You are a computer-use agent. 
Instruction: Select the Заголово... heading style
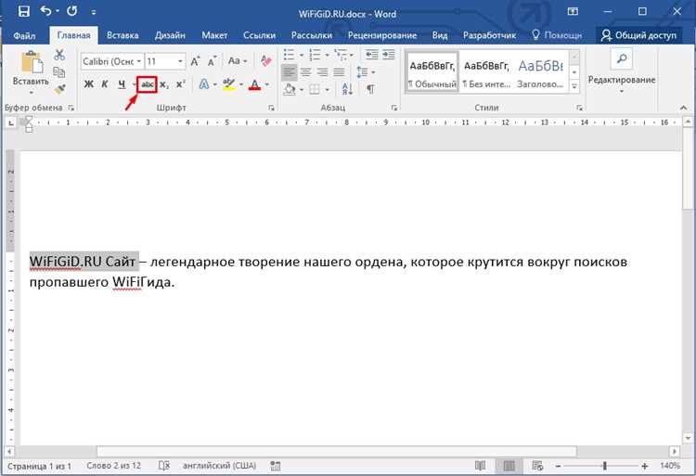tap(541, 72)
